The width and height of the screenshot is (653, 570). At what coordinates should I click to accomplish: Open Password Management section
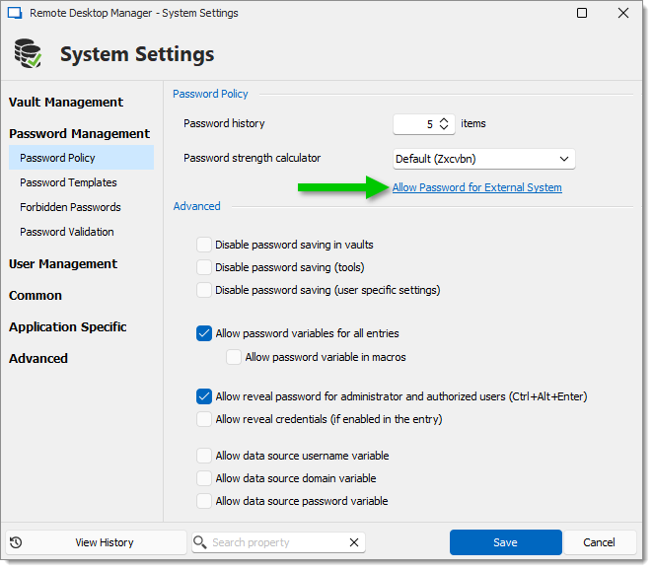[79, 134]
